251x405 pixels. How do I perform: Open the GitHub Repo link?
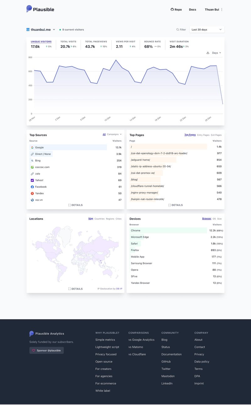pos(176,9)
